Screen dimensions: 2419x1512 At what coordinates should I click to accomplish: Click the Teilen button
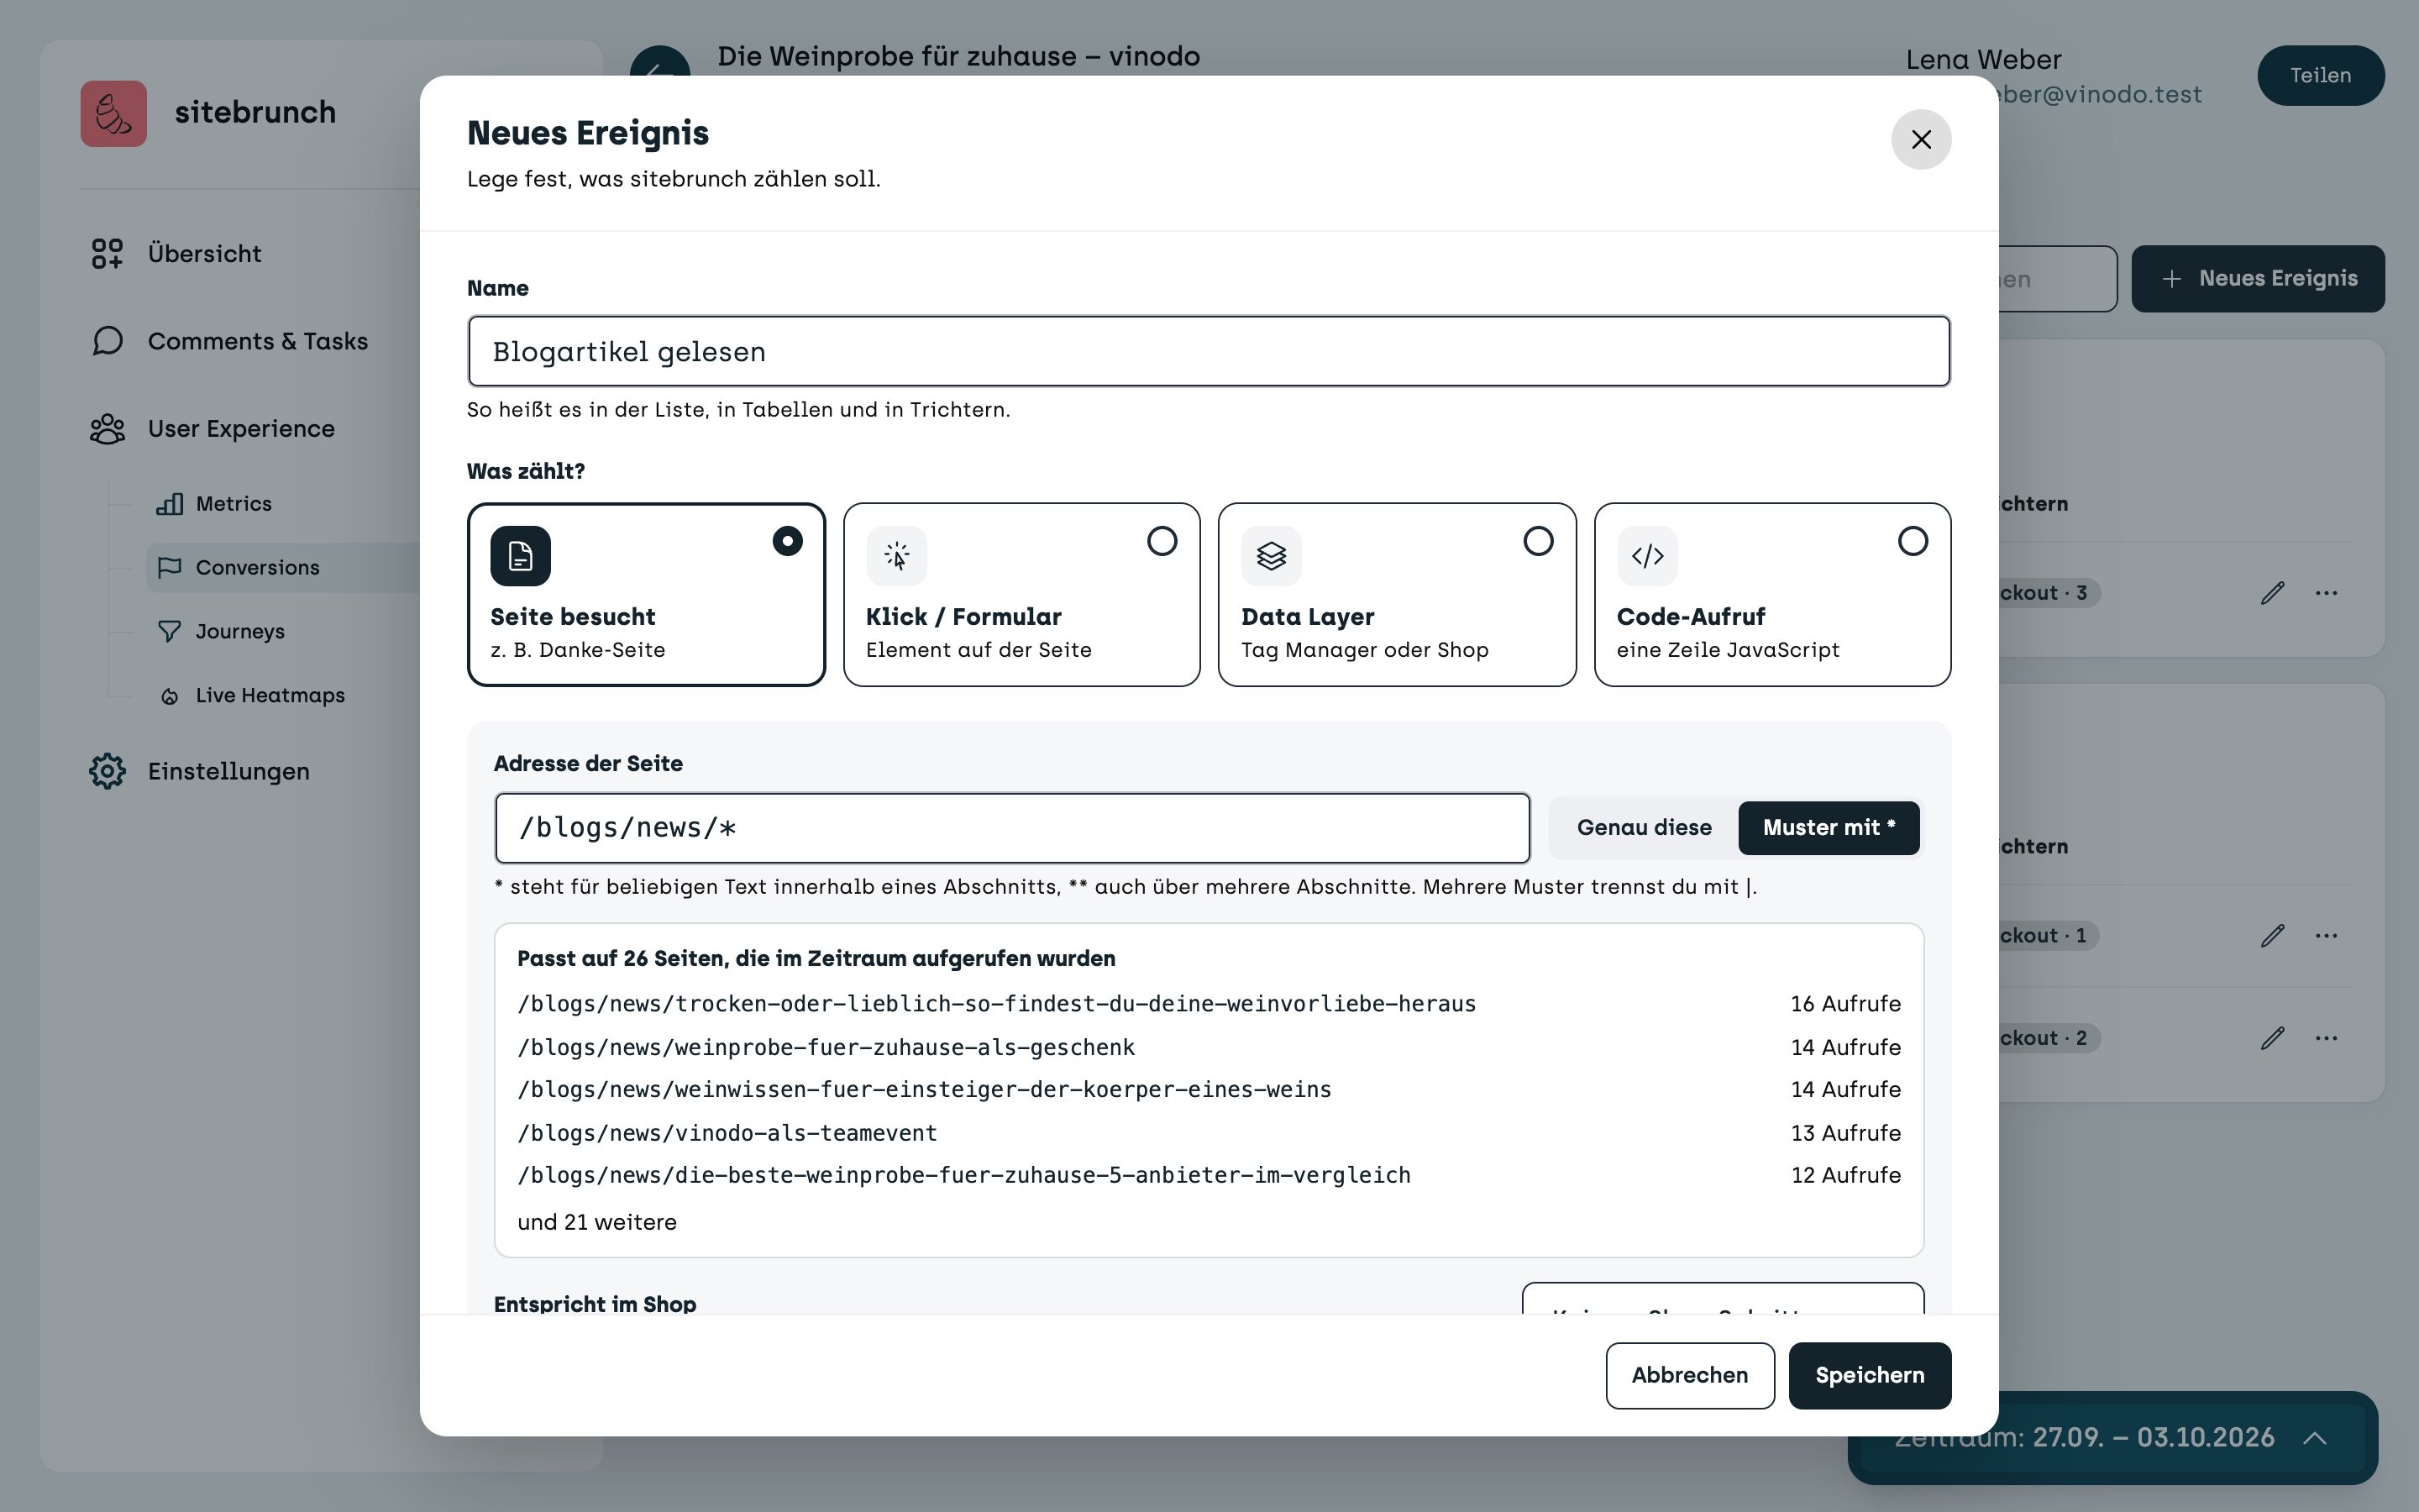coord(2320,75)
